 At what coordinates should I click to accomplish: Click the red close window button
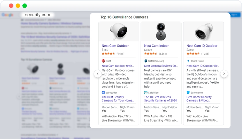coord(11,6)
